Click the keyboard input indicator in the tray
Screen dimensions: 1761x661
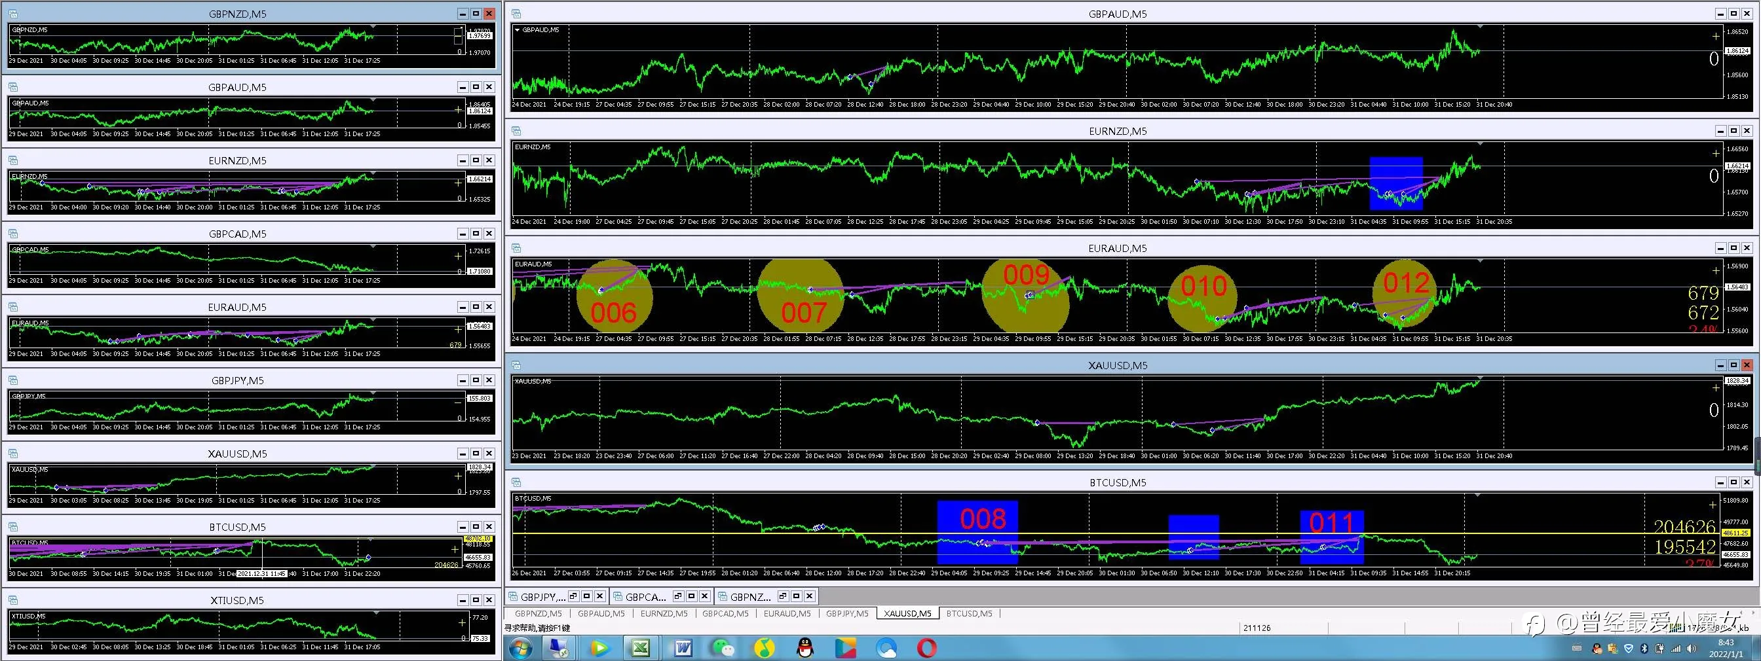[1577, 649]
